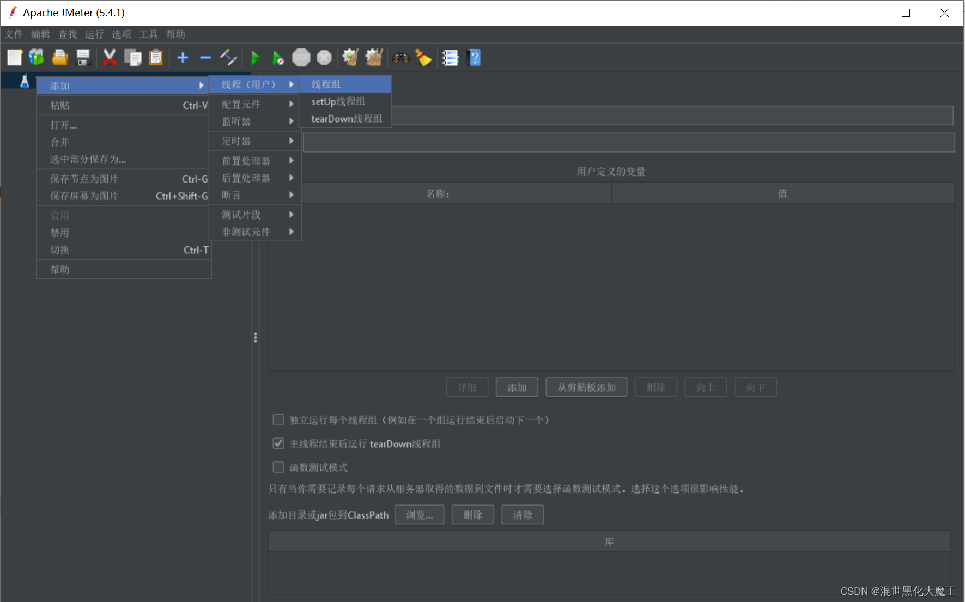Open the 工具 menu
This screenshot has width=965, height=602.
(x=148, y=34)
